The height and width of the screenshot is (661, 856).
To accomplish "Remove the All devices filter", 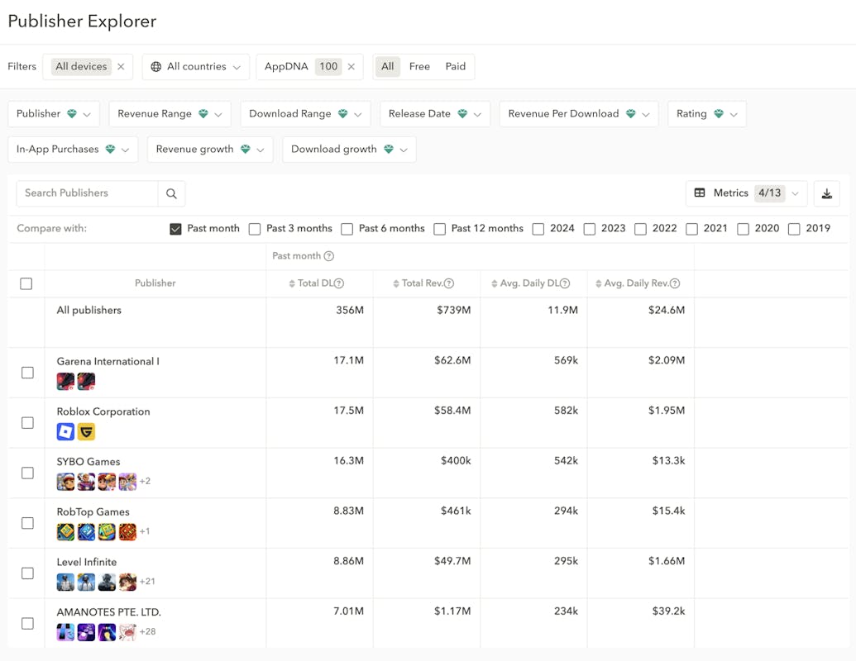I will point(121,67).
